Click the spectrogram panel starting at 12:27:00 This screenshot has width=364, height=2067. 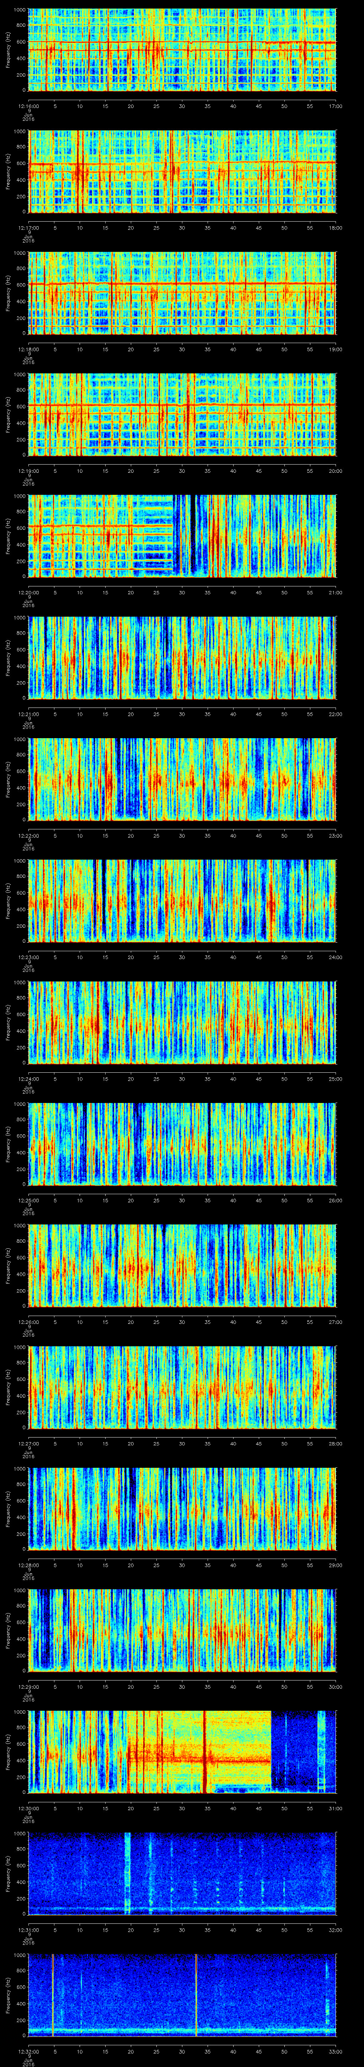coord(182,1387)
